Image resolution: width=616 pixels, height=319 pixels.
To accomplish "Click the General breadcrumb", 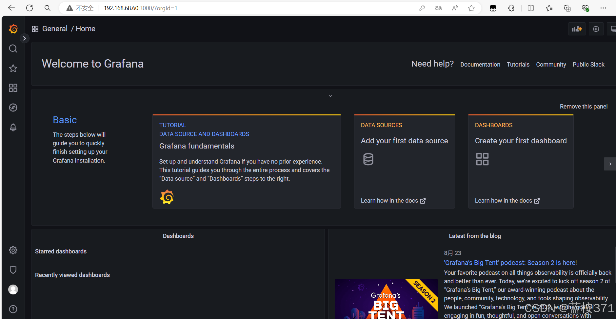I will tap(55, 29).
